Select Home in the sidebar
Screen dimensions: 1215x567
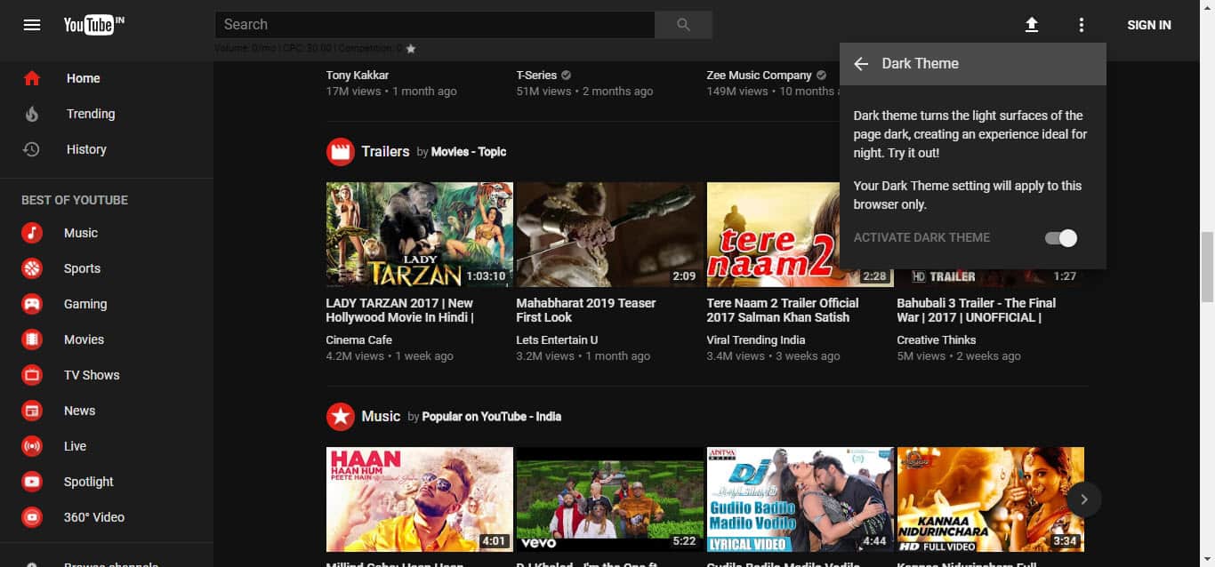pos(107,78)
